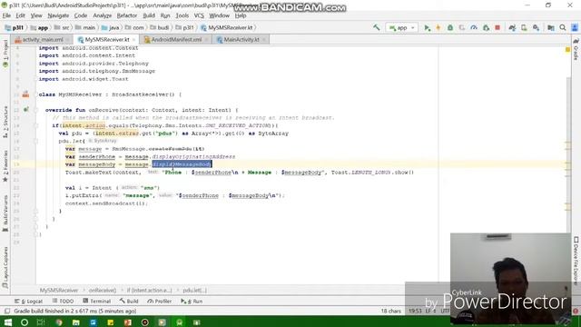Open the View menu
This screenshot has width=581, height=327.
coord(36,15)
